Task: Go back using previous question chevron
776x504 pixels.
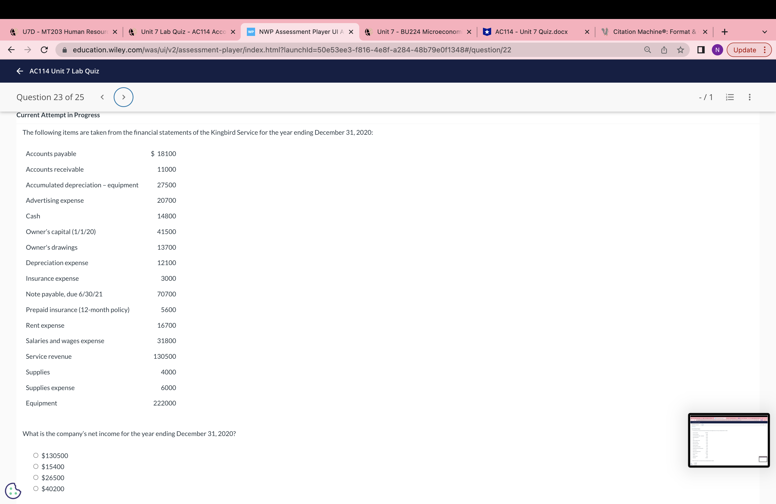Action: (102, 97)
